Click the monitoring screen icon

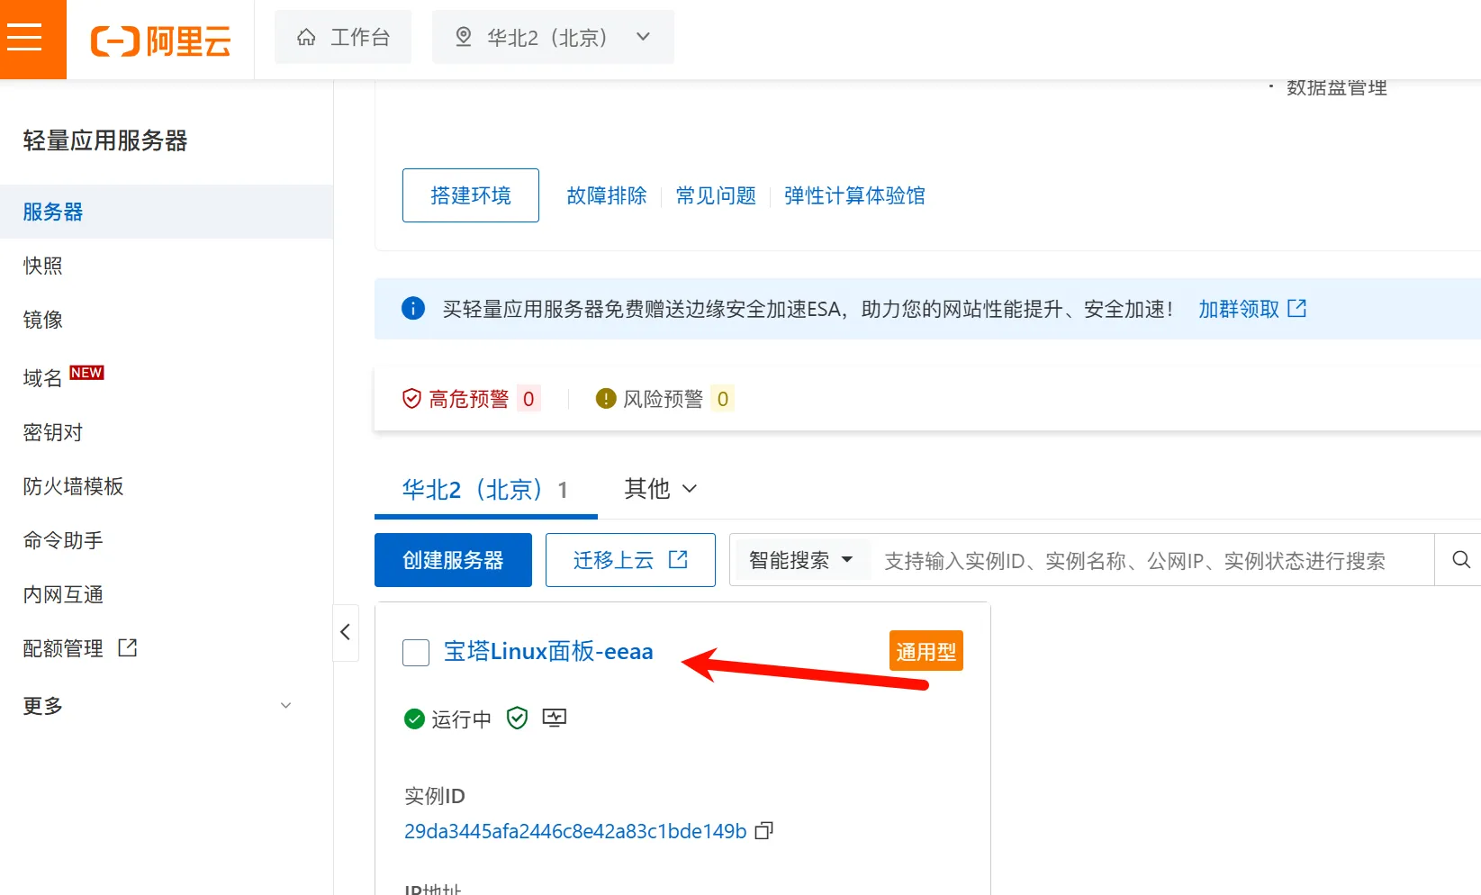pos(555,719)
